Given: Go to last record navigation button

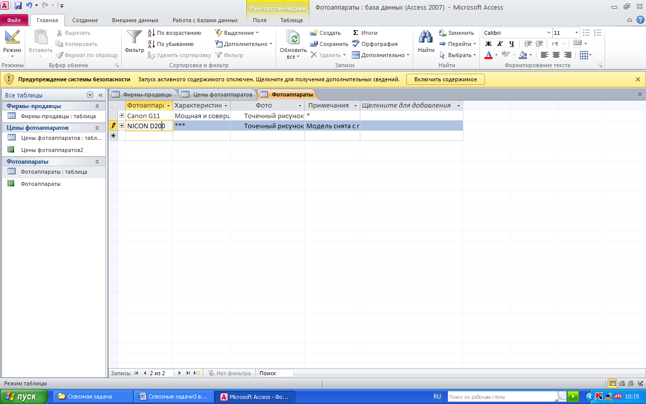Looking at the screenshot, I should [x=188, y=373].
